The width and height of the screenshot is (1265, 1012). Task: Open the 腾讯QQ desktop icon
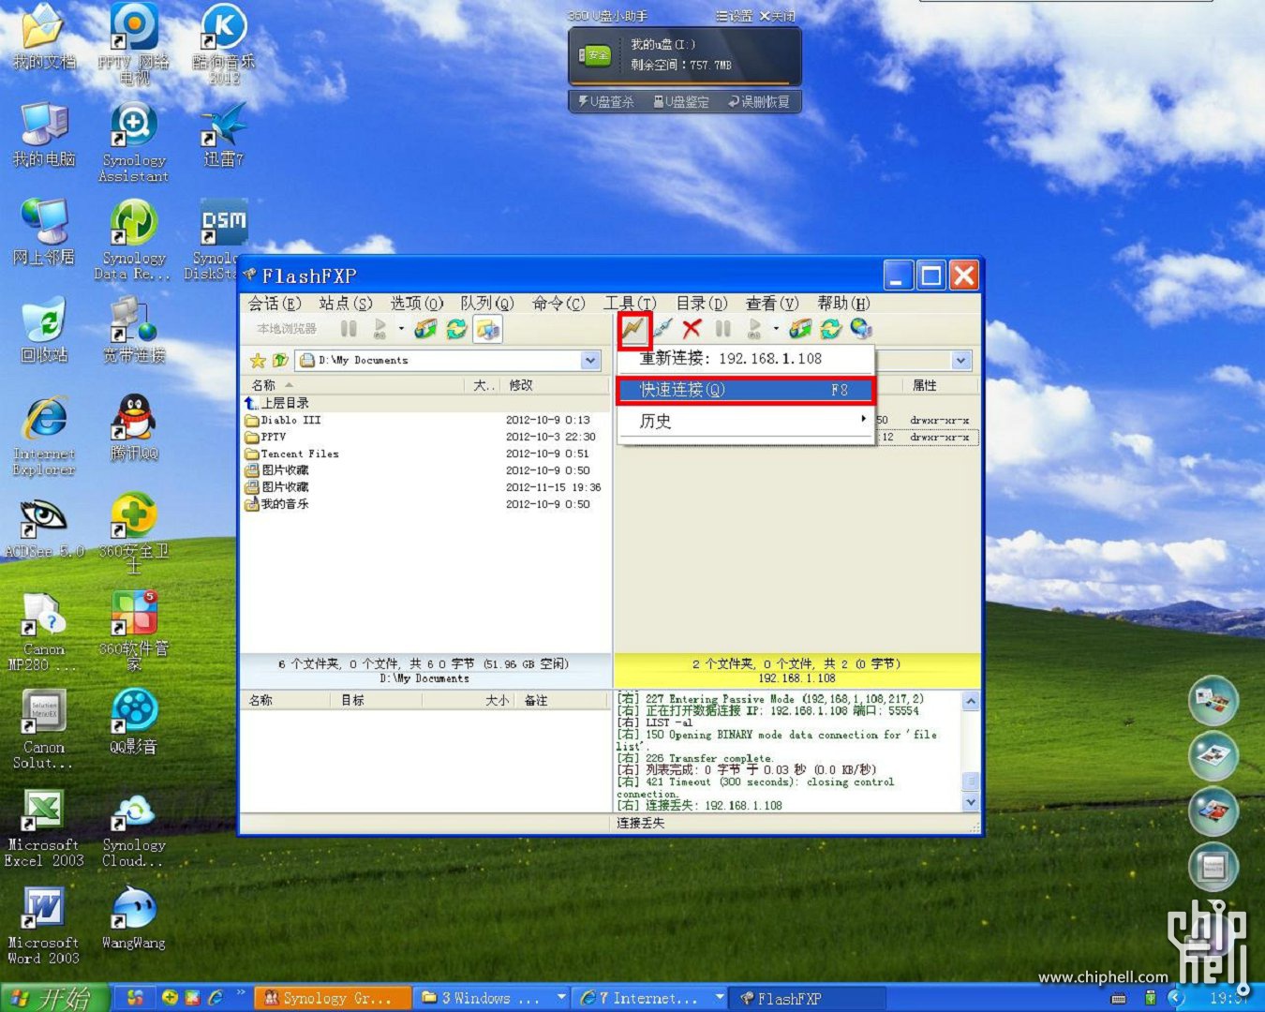click(x=134, y=427)
